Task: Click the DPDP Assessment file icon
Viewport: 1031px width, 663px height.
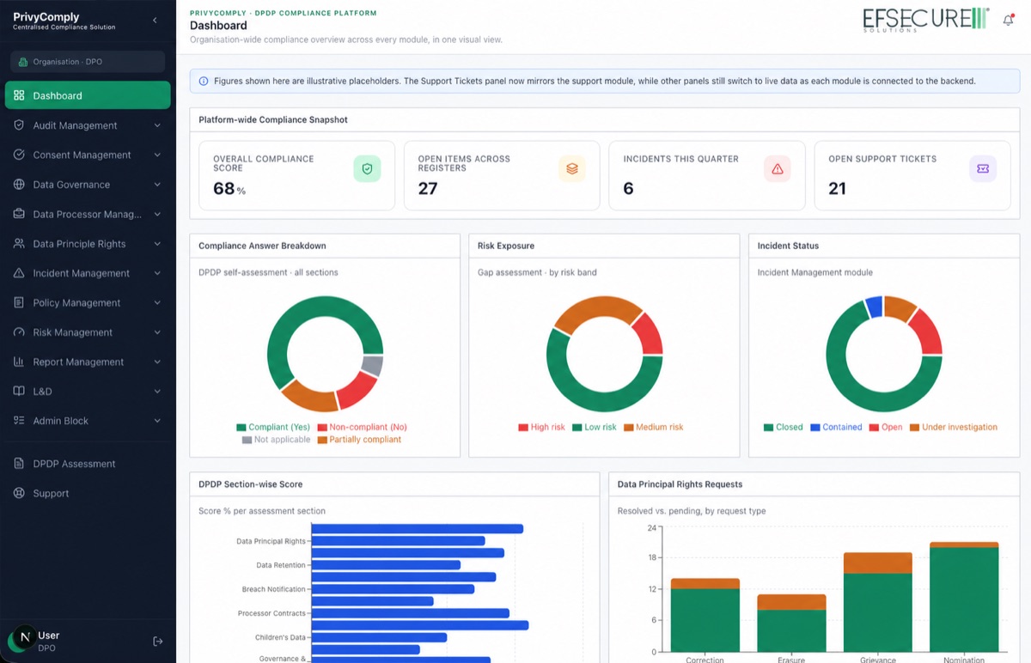Action: pos(19,464)
